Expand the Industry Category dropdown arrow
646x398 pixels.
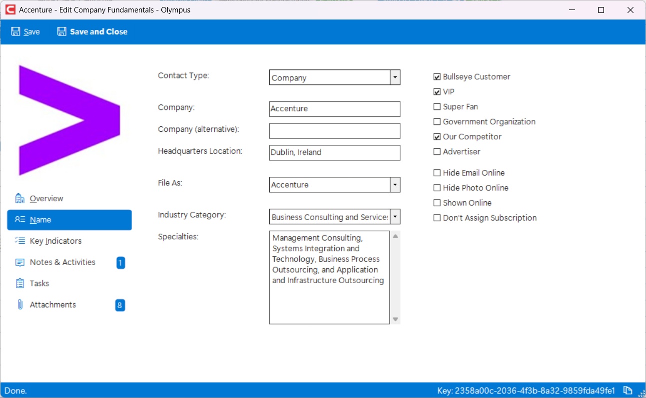[395, 217]
